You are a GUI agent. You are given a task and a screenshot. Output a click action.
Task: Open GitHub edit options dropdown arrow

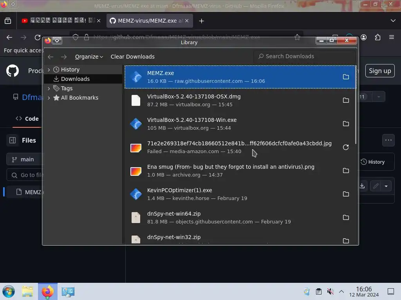pyautogui.click(x=386, y=186)
